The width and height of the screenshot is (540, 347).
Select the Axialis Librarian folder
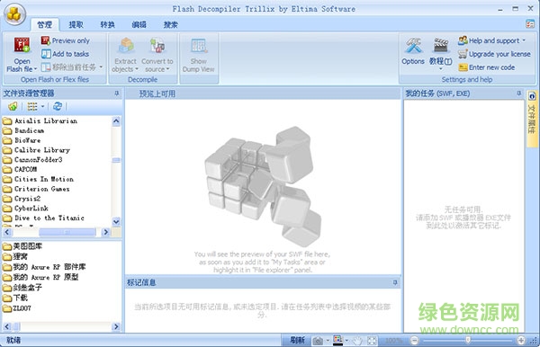(46, 120)
